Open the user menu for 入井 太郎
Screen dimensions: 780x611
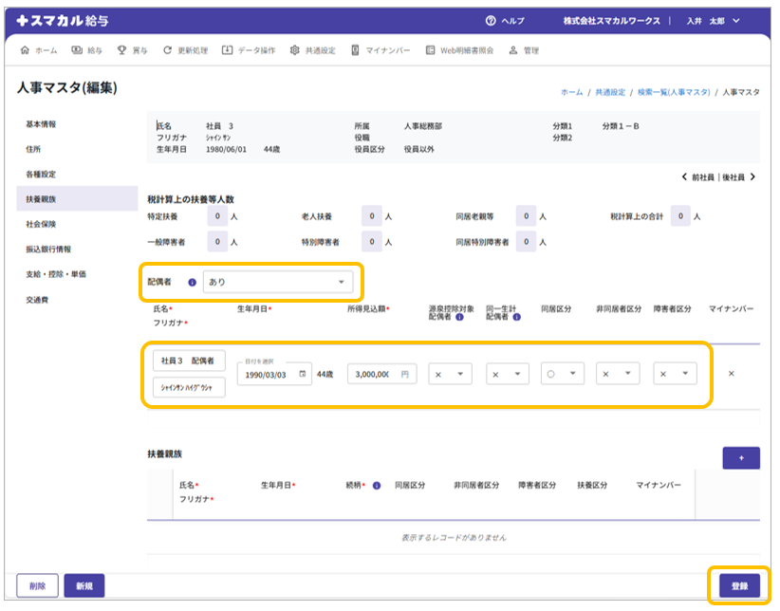(713, 21)
